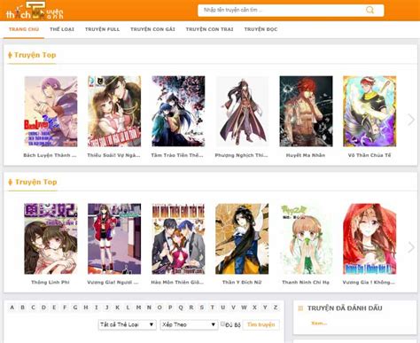This screenshot has height=343, width=420.
Task: Open Vương Gia! Người... cover thumbnail
Action: click(x=114, y=238)
